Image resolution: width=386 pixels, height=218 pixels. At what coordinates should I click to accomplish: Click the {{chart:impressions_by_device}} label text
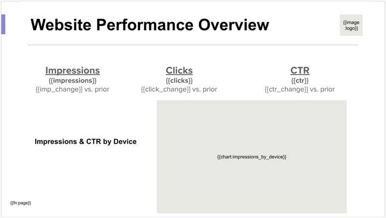click(x=251, y=157)
